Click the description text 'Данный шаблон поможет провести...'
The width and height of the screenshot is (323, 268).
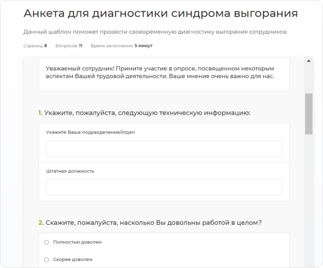point(155,32)
